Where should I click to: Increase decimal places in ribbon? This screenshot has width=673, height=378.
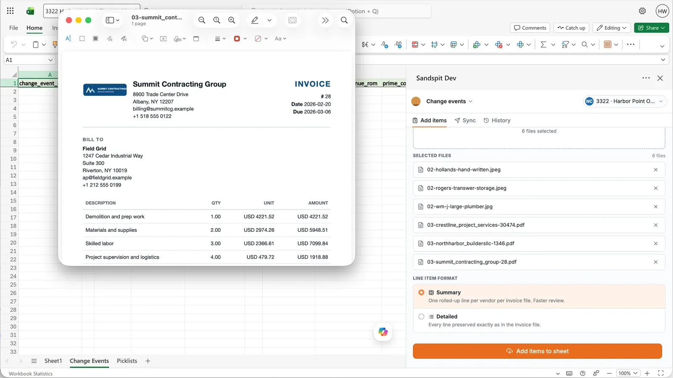[384, 45]
